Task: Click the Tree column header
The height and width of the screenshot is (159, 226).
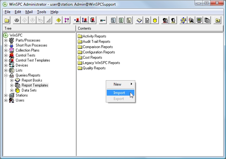Action: [39, 28]
